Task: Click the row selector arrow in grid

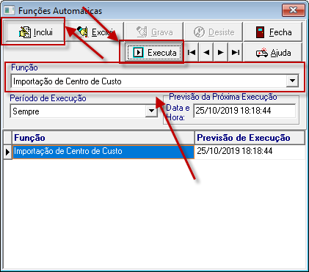Action: (7, 152)
